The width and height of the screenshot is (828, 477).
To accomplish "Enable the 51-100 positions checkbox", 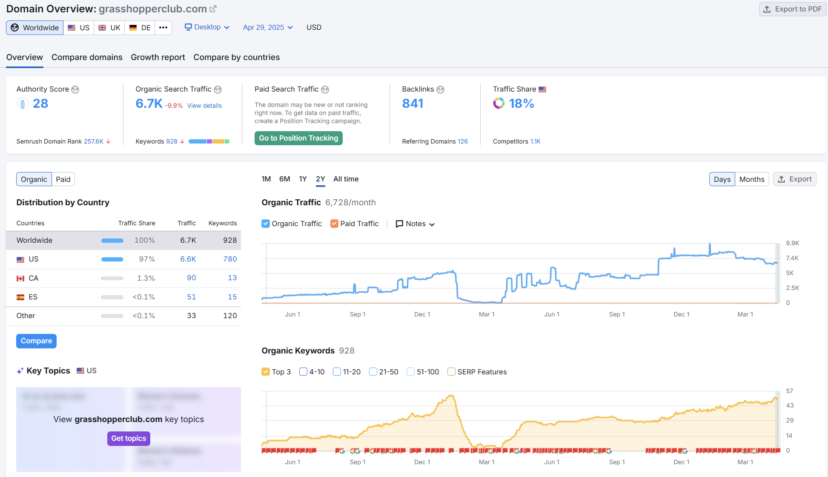I will tap(410, 372).
